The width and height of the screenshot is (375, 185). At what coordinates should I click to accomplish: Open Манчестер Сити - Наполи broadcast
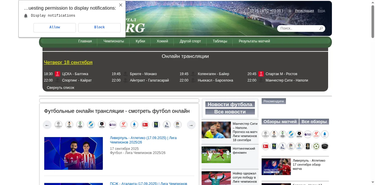coord(287,80)
